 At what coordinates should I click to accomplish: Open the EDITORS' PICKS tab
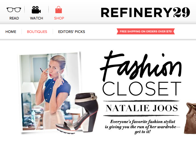coord(72,32)
